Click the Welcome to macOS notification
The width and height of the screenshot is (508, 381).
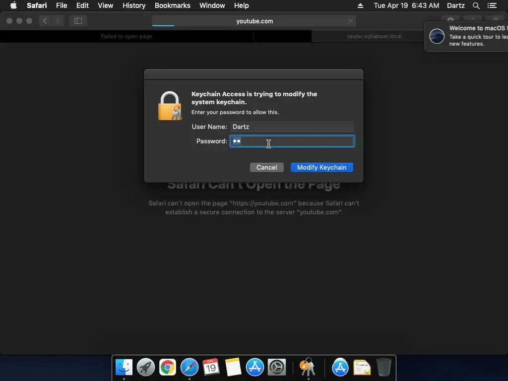point(466,36)
